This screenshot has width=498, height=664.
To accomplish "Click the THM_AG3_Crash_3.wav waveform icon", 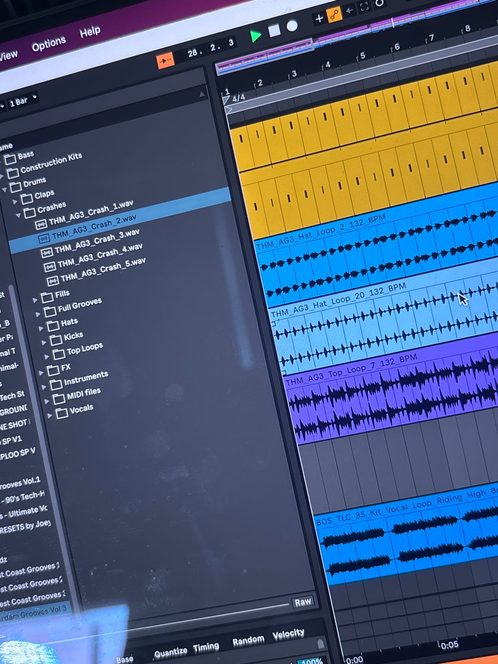I will pos(47,253).
